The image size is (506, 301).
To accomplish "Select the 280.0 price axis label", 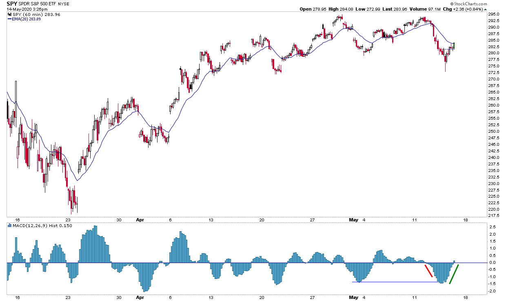I will pos(494,53).
